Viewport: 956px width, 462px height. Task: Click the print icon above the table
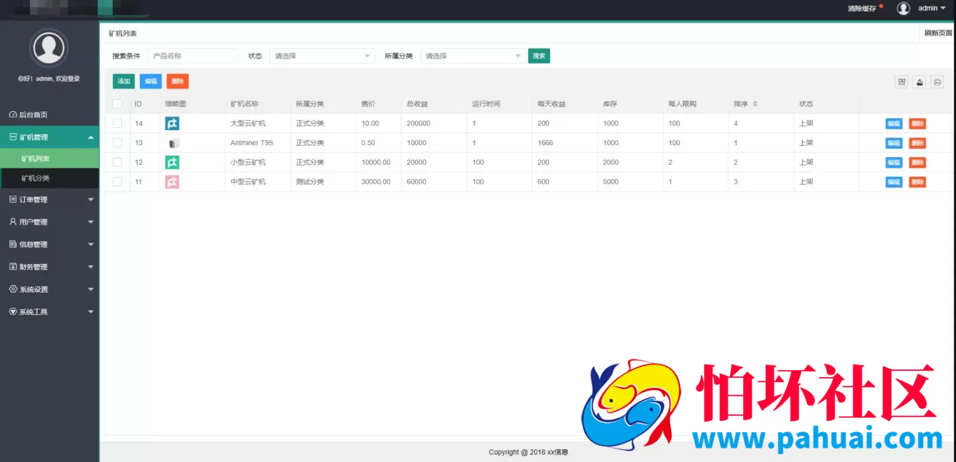click(x=937, y=82)
